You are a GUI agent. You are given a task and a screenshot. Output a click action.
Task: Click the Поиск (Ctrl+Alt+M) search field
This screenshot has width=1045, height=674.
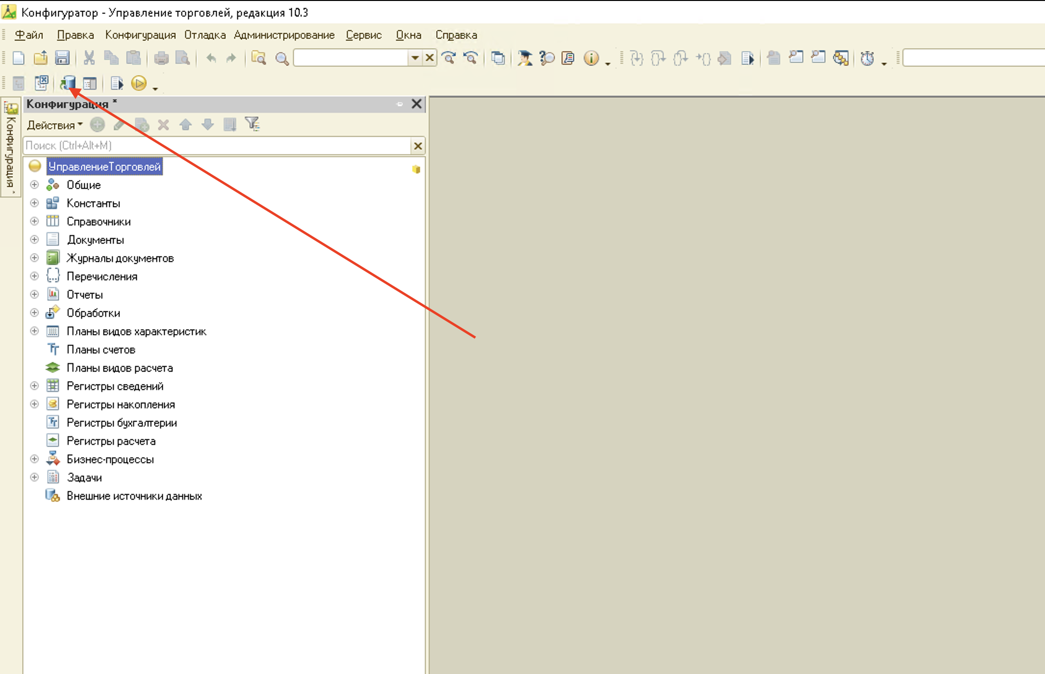click(217, 145)
